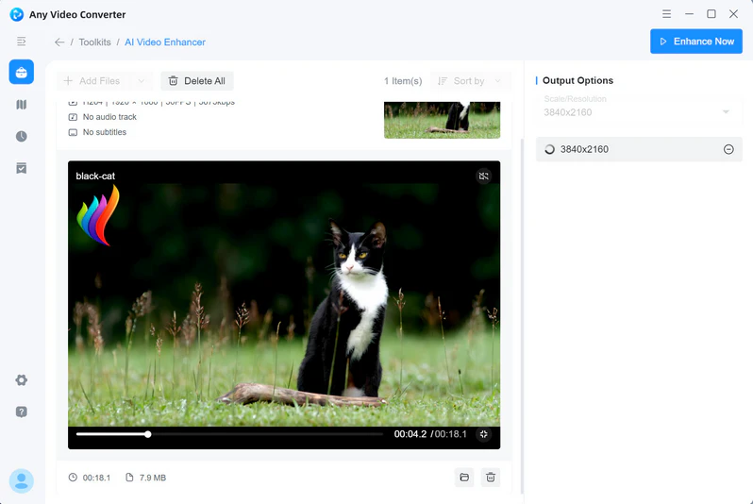Open the completed tasks sidebar icon
The width and height of the screenshot is (753, 504).
point(21,168)
